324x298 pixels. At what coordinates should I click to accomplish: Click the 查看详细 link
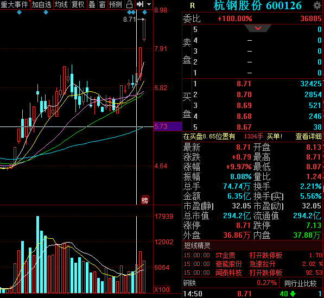[x=308, y=136]
